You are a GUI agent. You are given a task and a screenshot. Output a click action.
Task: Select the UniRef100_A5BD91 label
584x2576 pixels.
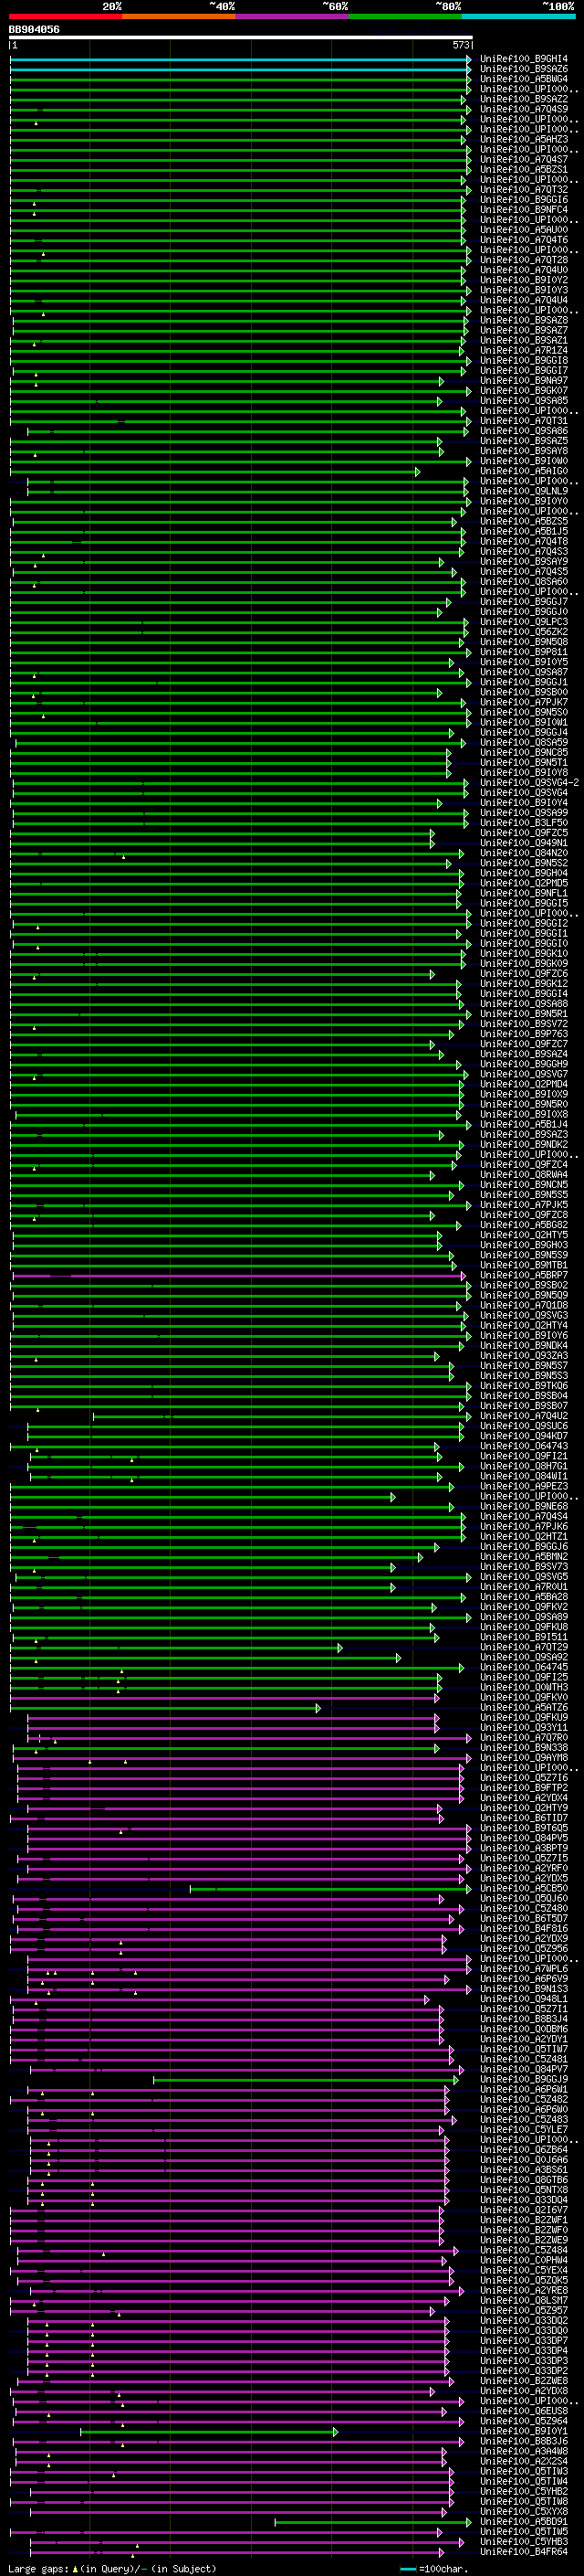click(524, 2521)
